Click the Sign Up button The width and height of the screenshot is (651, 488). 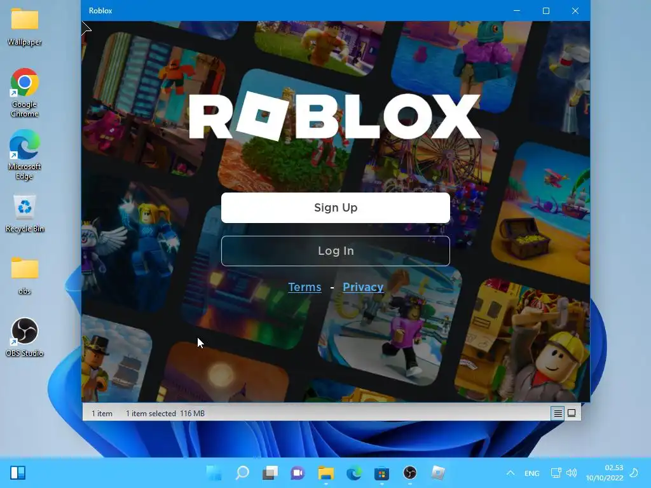click(336, 208)
